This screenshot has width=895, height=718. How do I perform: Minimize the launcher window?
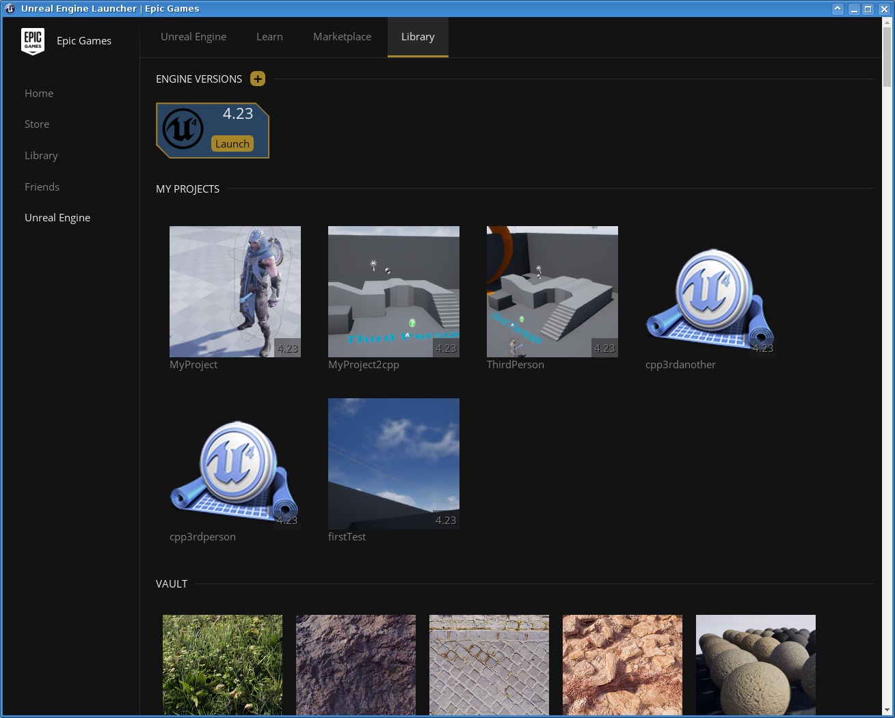854,9
